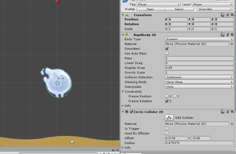Toggle the Scene view lock icon
The image size is (236, 154).
(113, 150)
